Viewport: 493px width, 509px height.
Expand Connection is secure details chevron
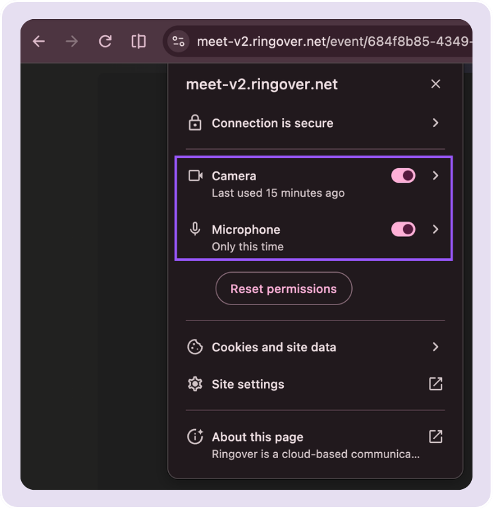pyautogui.click(x=435, y=122)
